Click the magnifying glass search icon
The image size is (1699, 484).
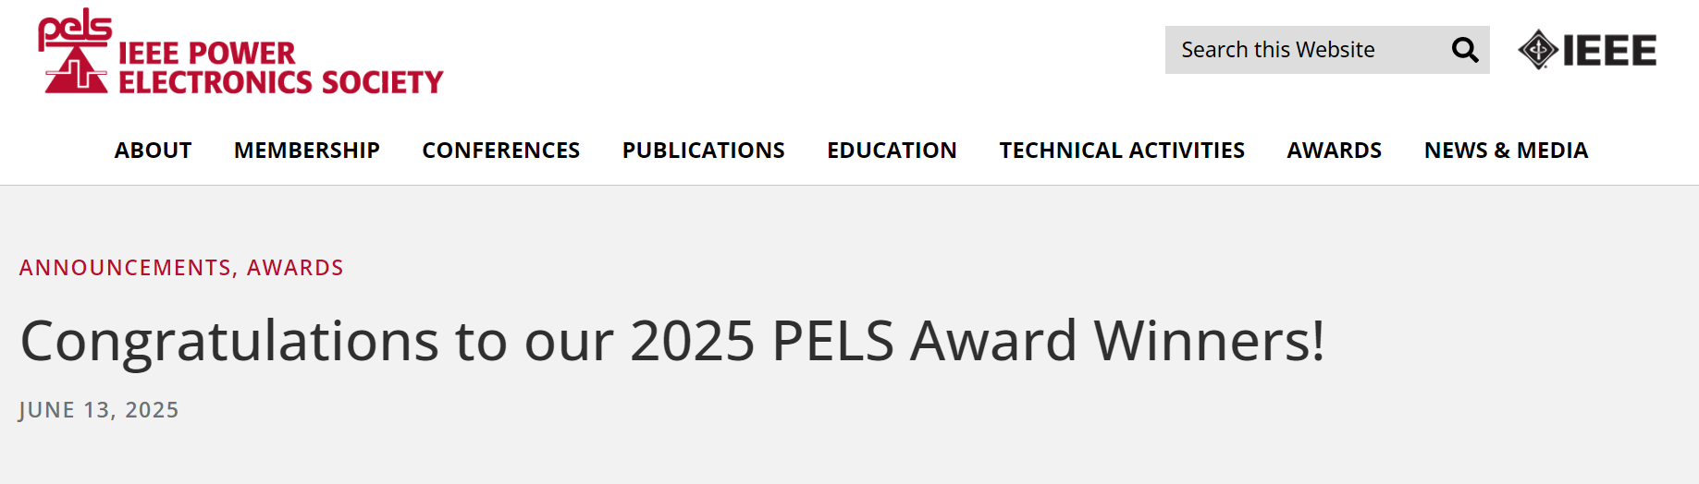click(x=1464, y=50)
